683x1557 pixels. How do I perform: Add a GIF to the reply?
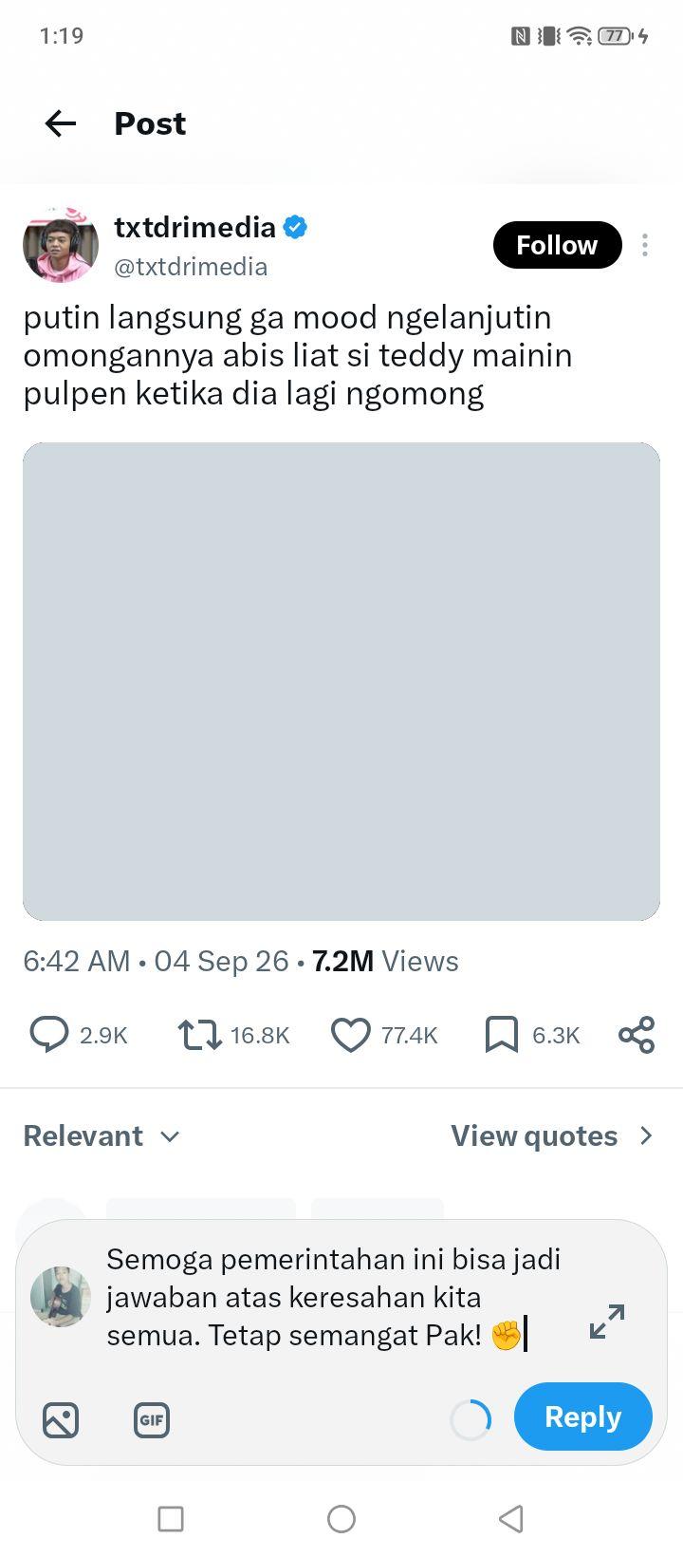click(x=152, y=1420)
